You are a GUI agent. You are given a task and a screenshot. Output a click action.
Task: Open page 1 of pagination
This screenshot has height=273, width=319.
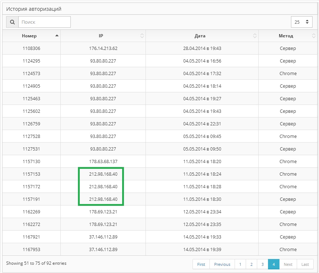coord(240,264)
